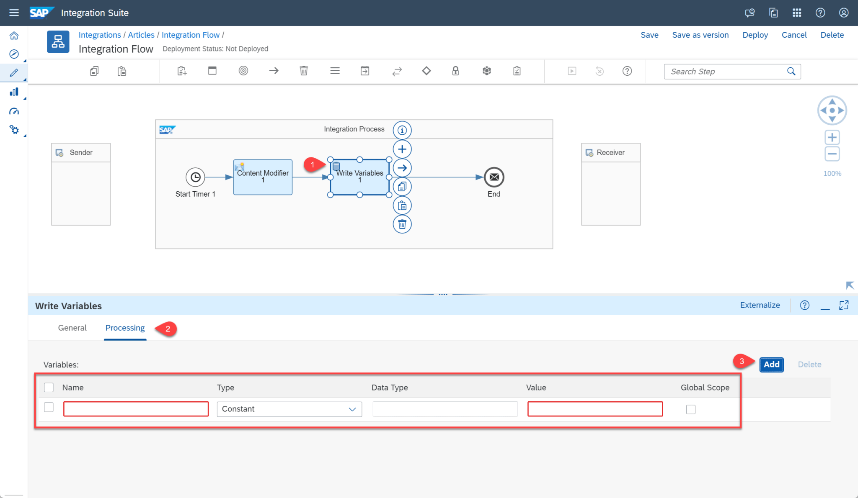Open the Monitor bar-chart icon in sidebar

pyautogui.click(x=14, y=92)
